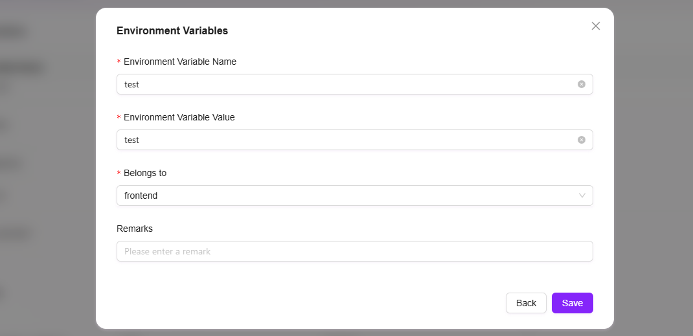Select the frontend value text
This screenshot has width=693, height=336.
[141, 196]
